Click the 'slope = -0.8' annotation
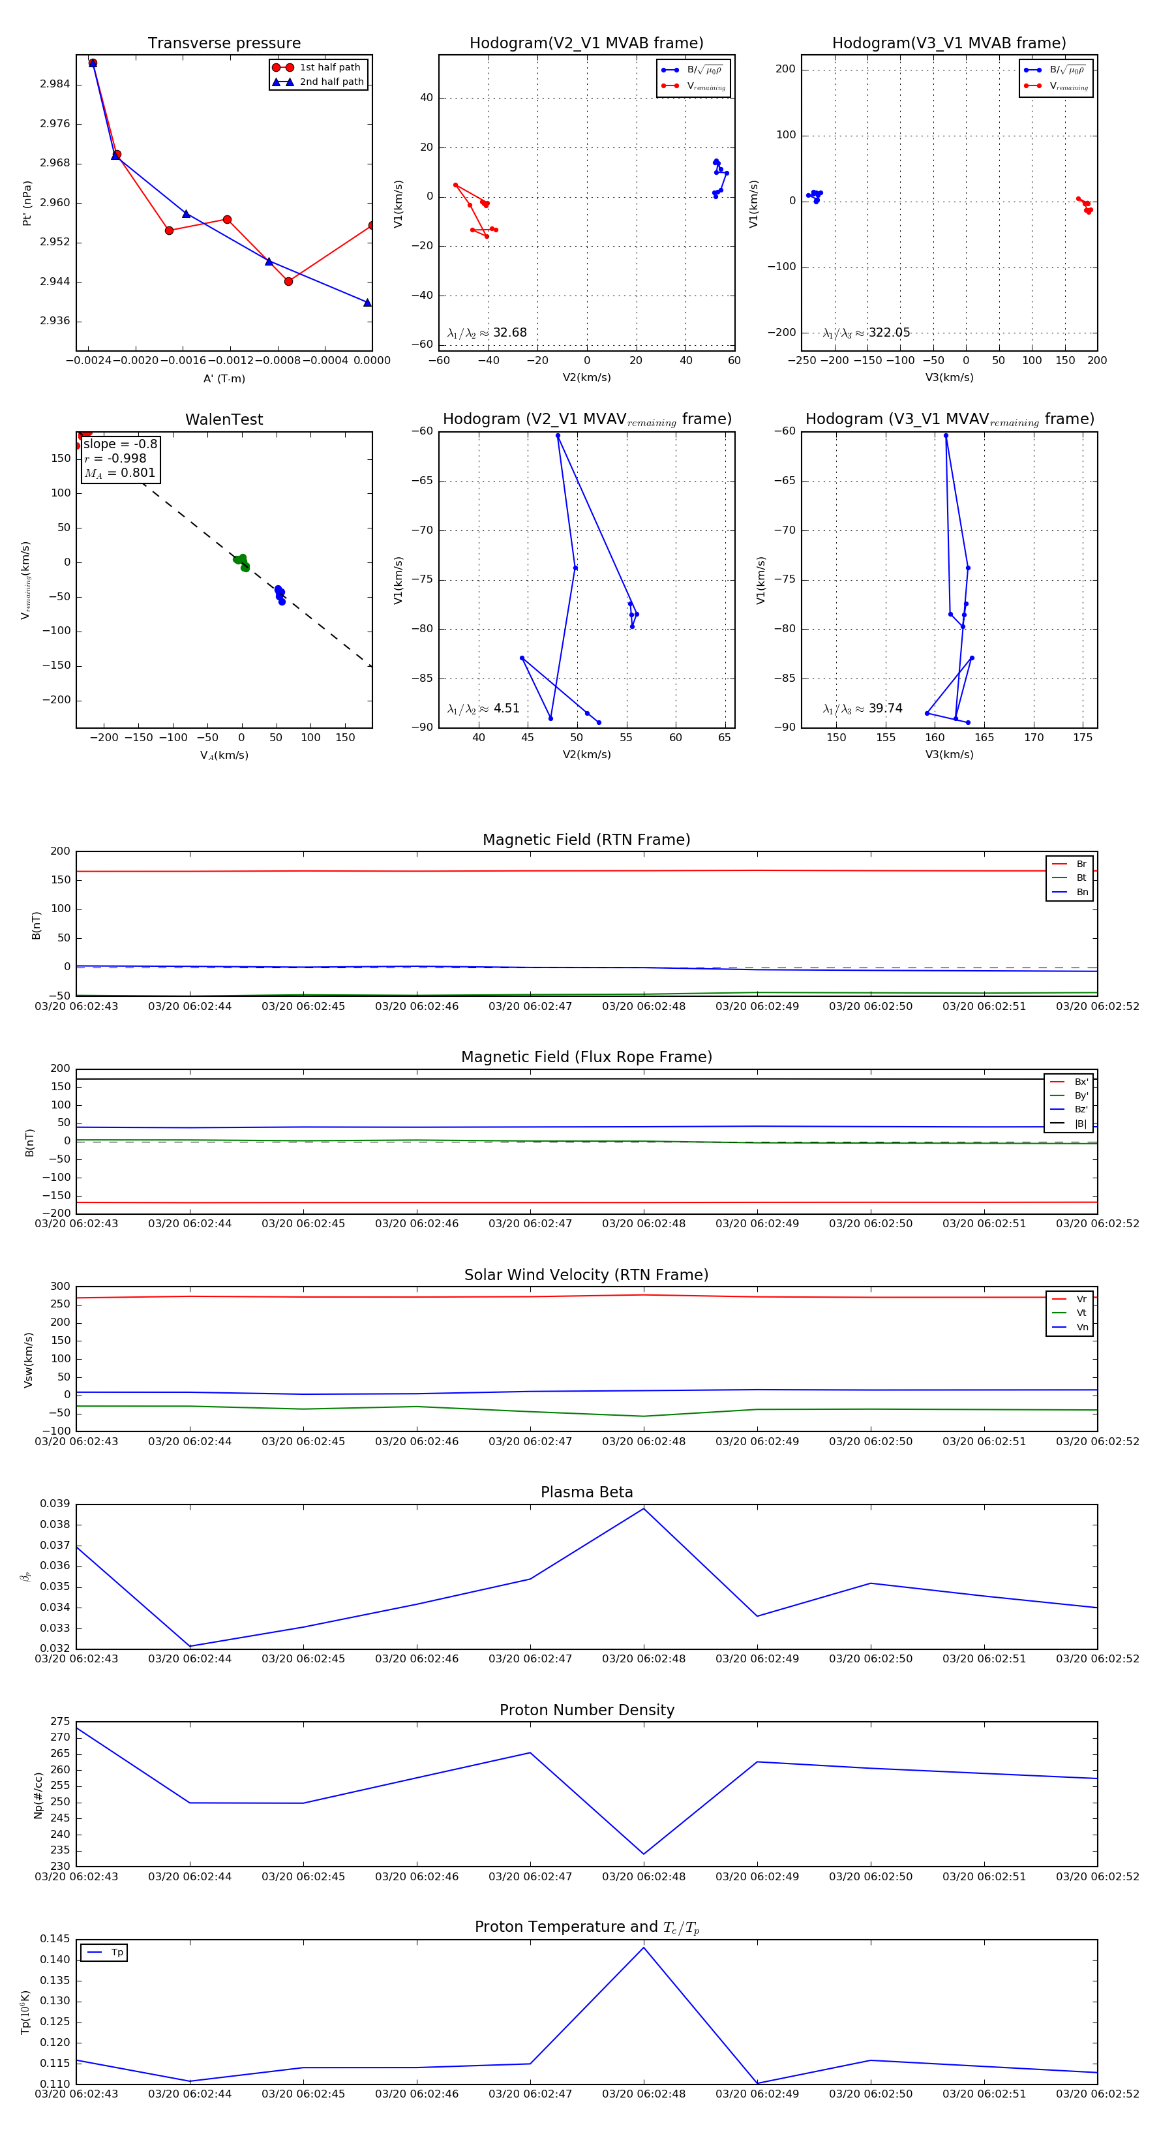The width and height of the screenshot is (1174, 2153). (x=120, y=444)
